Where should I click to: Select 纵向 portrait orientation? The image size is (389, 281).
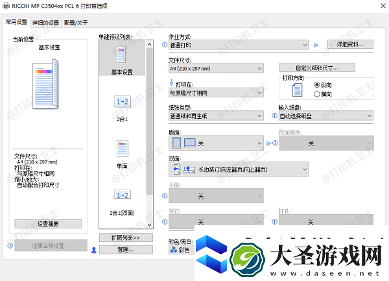pos(322,85)
